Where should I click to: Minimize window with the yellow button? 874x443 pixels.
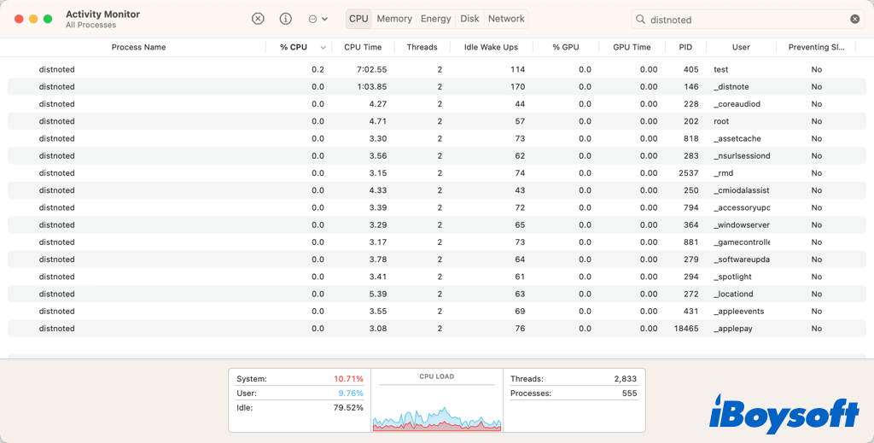(x=33, y=19)
